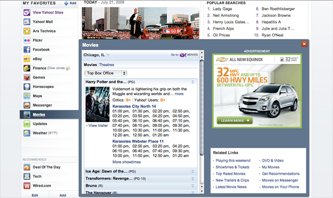The height and width of the screenshot is (198, 333).
Task: Open Jackson Browne popular search
Action: tap(276, 16)
